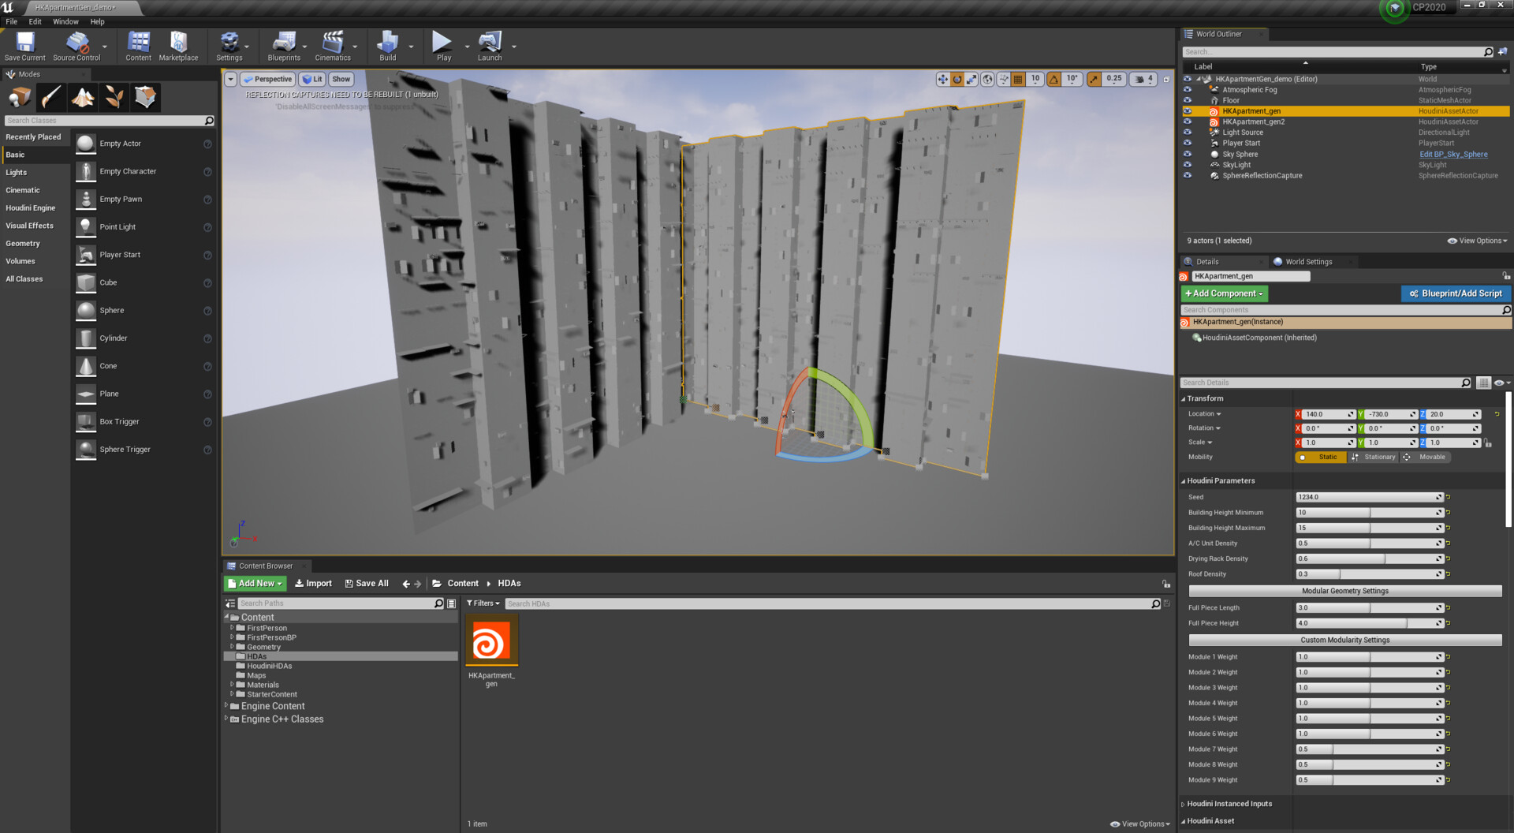This screenshot has height=833, width=1514.
Task: Toggle visibility of HKApartment_gen2 in World Outliner
Action: (x=1188, y=121)
